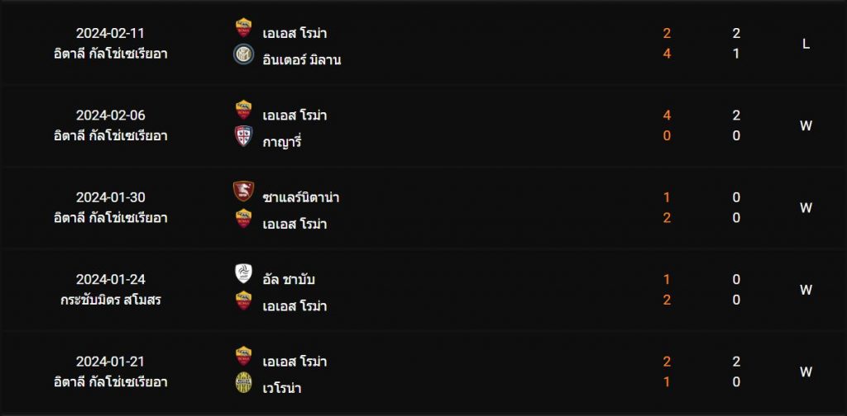Open team link อัล ชาบับ
Screen dimensions: 847x416
[289, 280]
